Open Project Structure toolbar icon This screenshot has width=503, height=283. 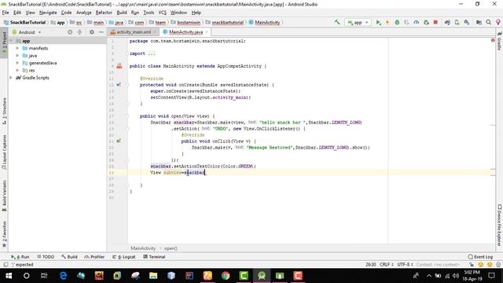(x=479, y=22)
